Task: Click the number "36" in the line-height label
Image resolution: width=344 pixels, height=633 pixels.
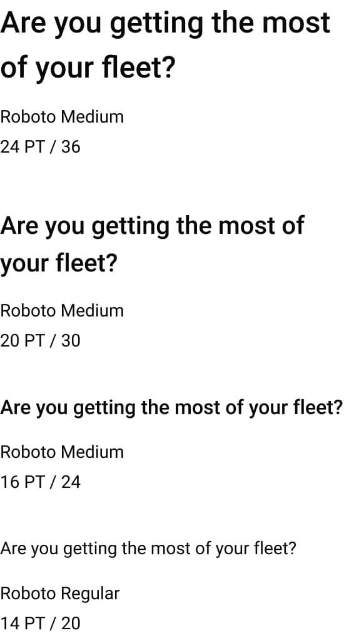Action: (x=71, y=146)
